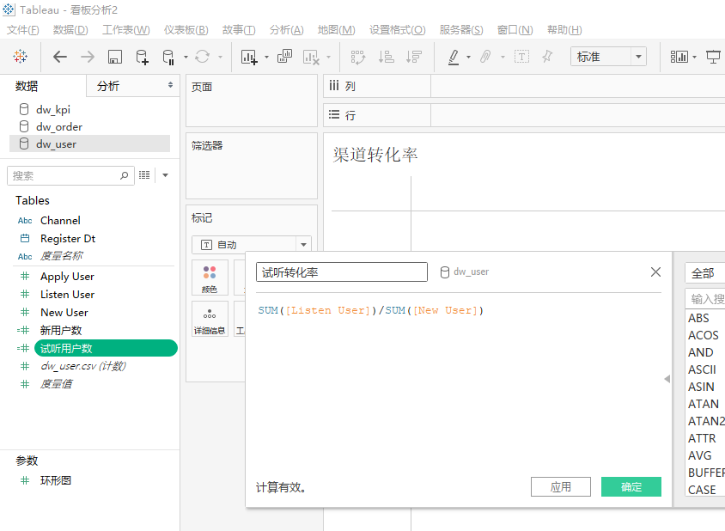
Task: Click the pause auto updates icon
Action: click(x=168, y=57)
